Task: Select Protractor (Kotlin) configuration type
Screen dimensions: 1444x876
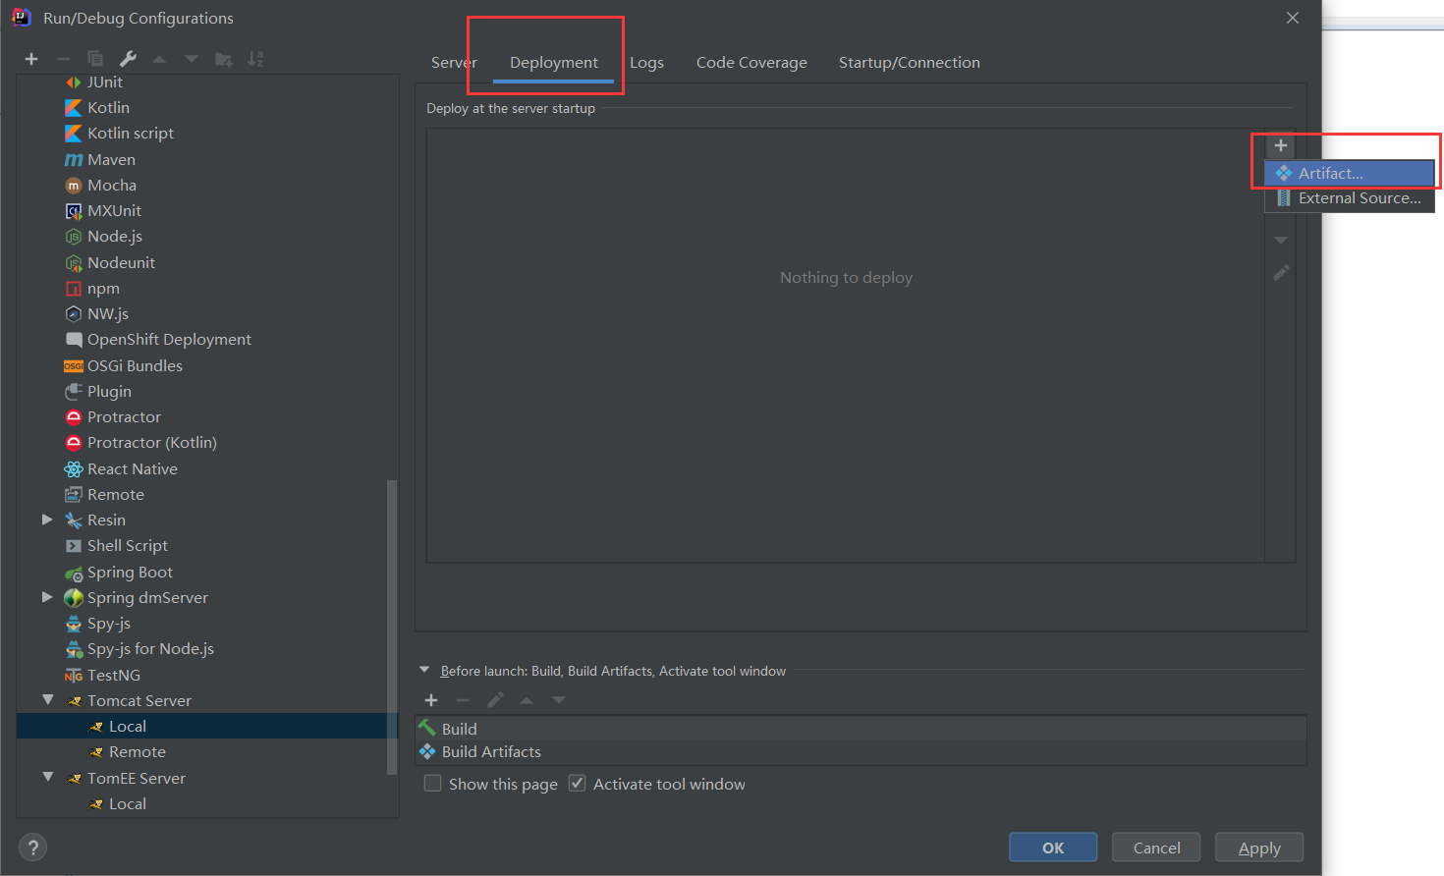Action: [x=151, y=442]
